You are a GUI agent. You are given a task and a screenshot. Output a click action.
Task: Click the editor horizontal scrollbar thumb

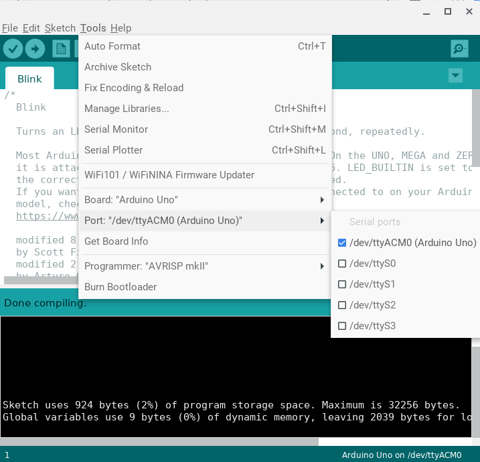pyautogui.click(x=41, y=280)
